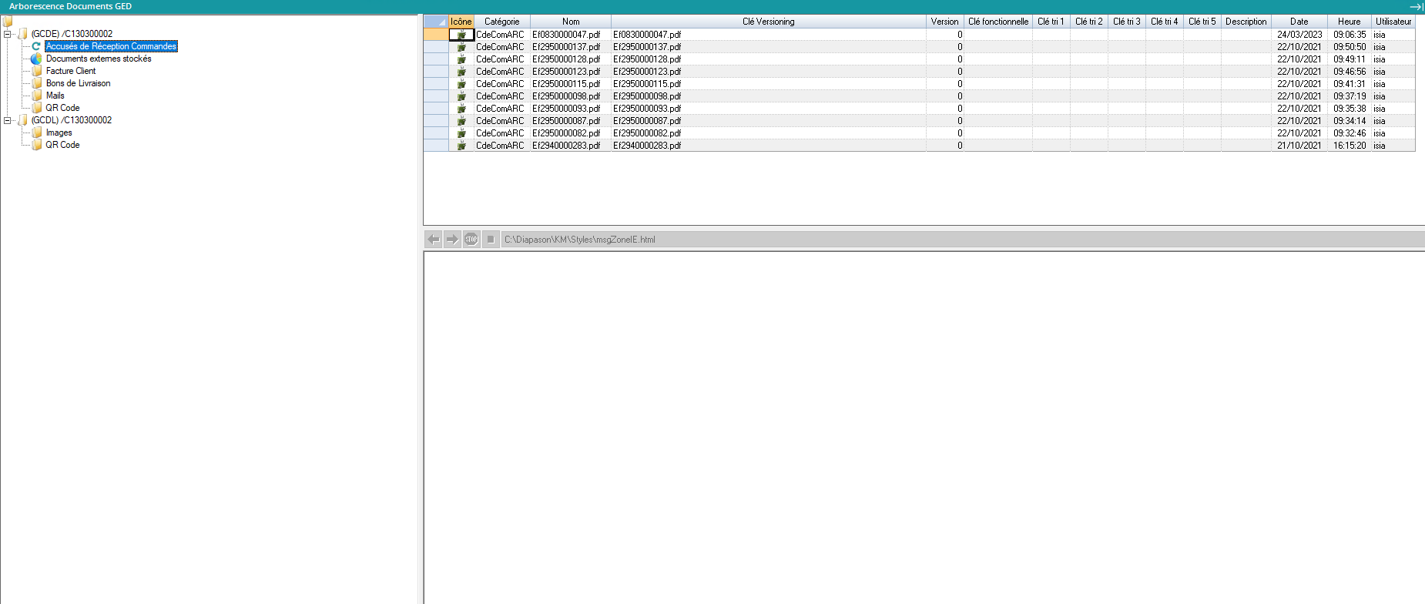Viewport: 1425px width, 604px height.
Task: Click the page icon beside the STOP button
Action: click(x=491, y=240)
